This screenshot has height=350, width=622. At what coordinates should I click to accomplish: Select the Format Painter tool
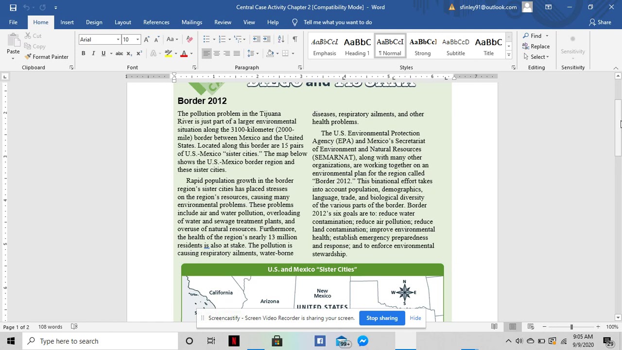coord(47,57)
